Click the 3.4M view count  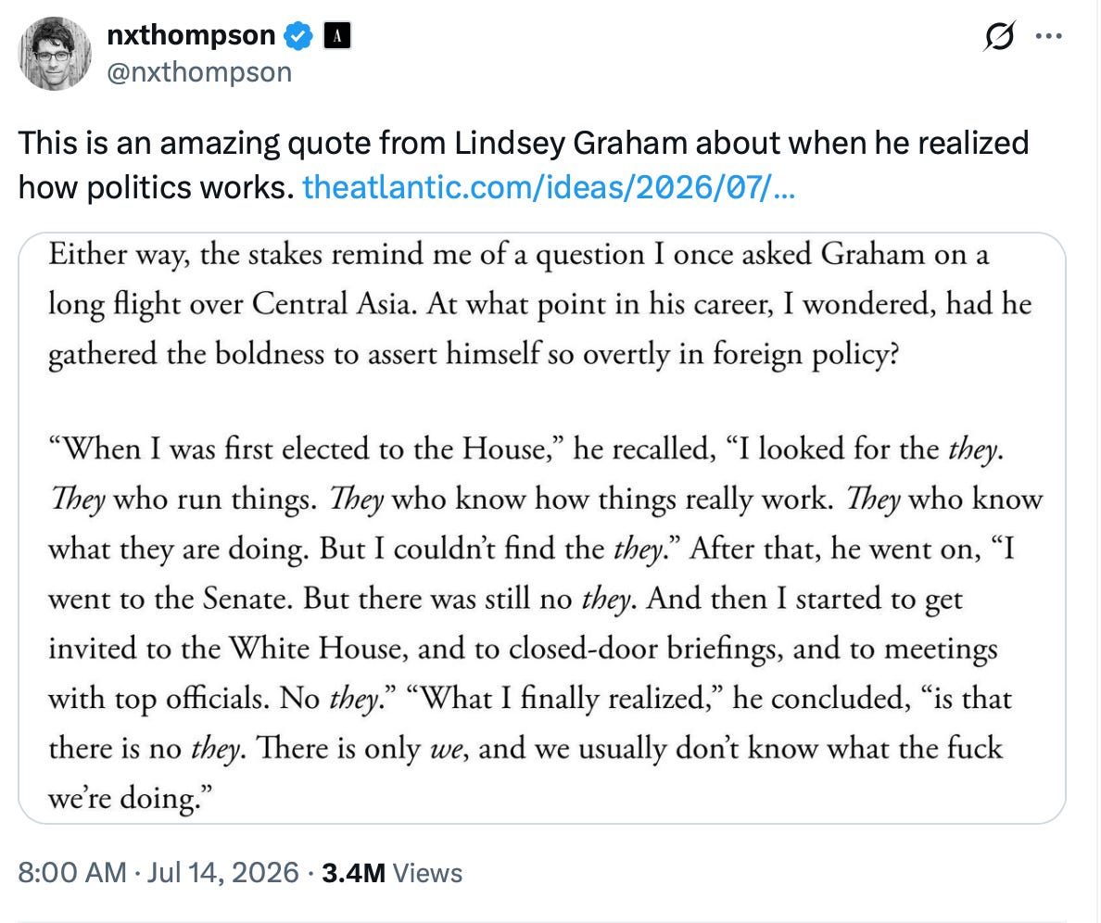(x=353, y=873)
